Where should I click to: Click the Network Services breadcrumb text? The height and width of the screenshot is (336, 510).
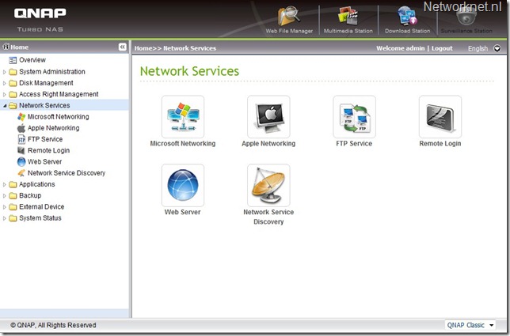point(189,48)
